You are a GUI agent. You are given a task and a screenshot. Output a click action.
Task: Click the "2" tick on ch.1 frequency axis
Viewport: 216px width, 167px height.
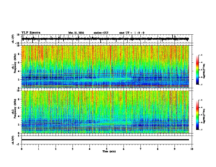[x=19, y=80]
